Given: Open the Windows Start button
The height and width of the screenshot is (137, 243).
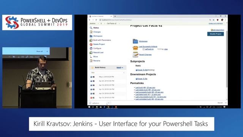Looking at the screenshot, I should pos(89,107).
